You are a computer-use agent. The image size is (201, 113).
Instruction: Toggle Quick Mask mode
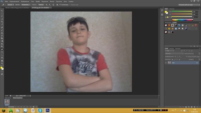tap(2, 72)
